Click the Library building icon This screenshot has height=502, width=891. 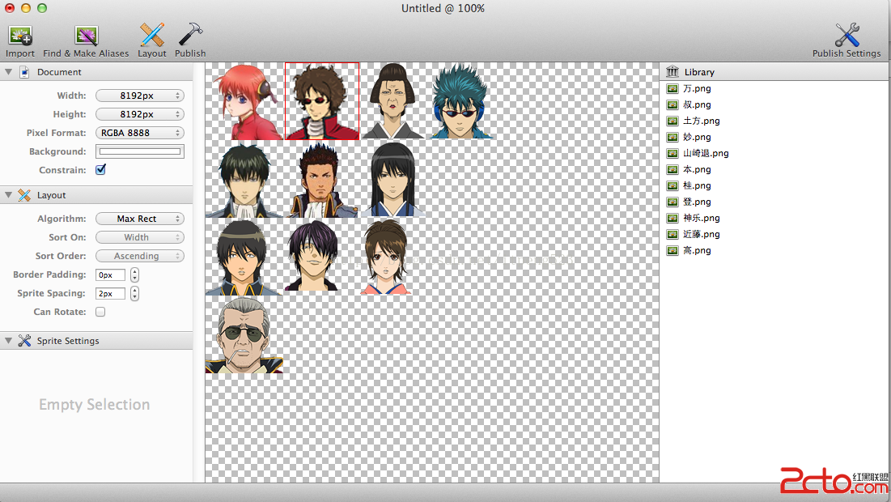click(672, 71)
